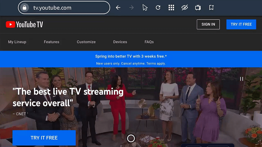Viewport: 262px width, 147px height.
Task: Toggle the mouse cursor mode icon
Action: click(145, 8)
